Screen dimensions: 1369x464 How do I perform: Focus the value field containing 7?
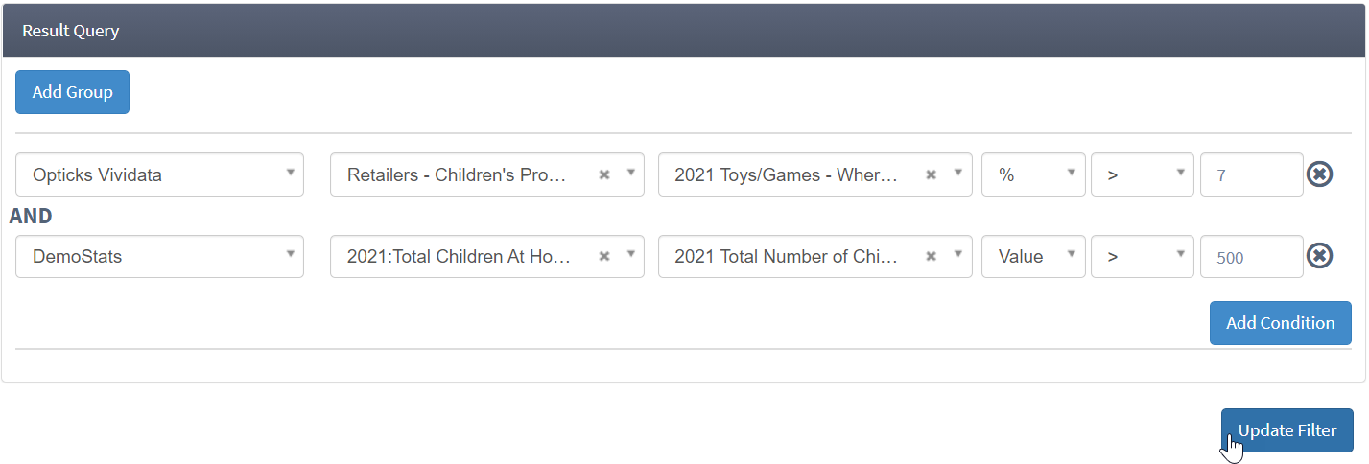(x=1252, y=174)
